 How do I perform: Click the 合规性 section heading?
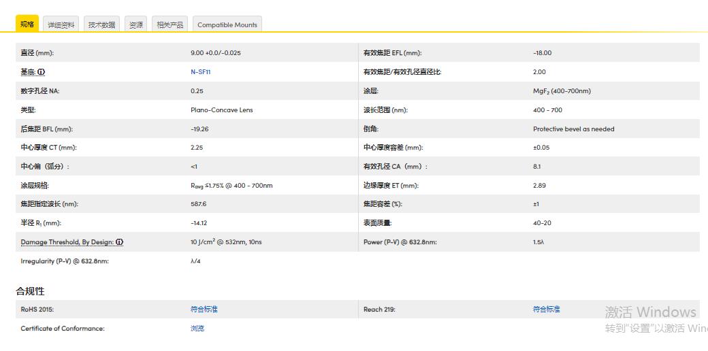point(31,291)
